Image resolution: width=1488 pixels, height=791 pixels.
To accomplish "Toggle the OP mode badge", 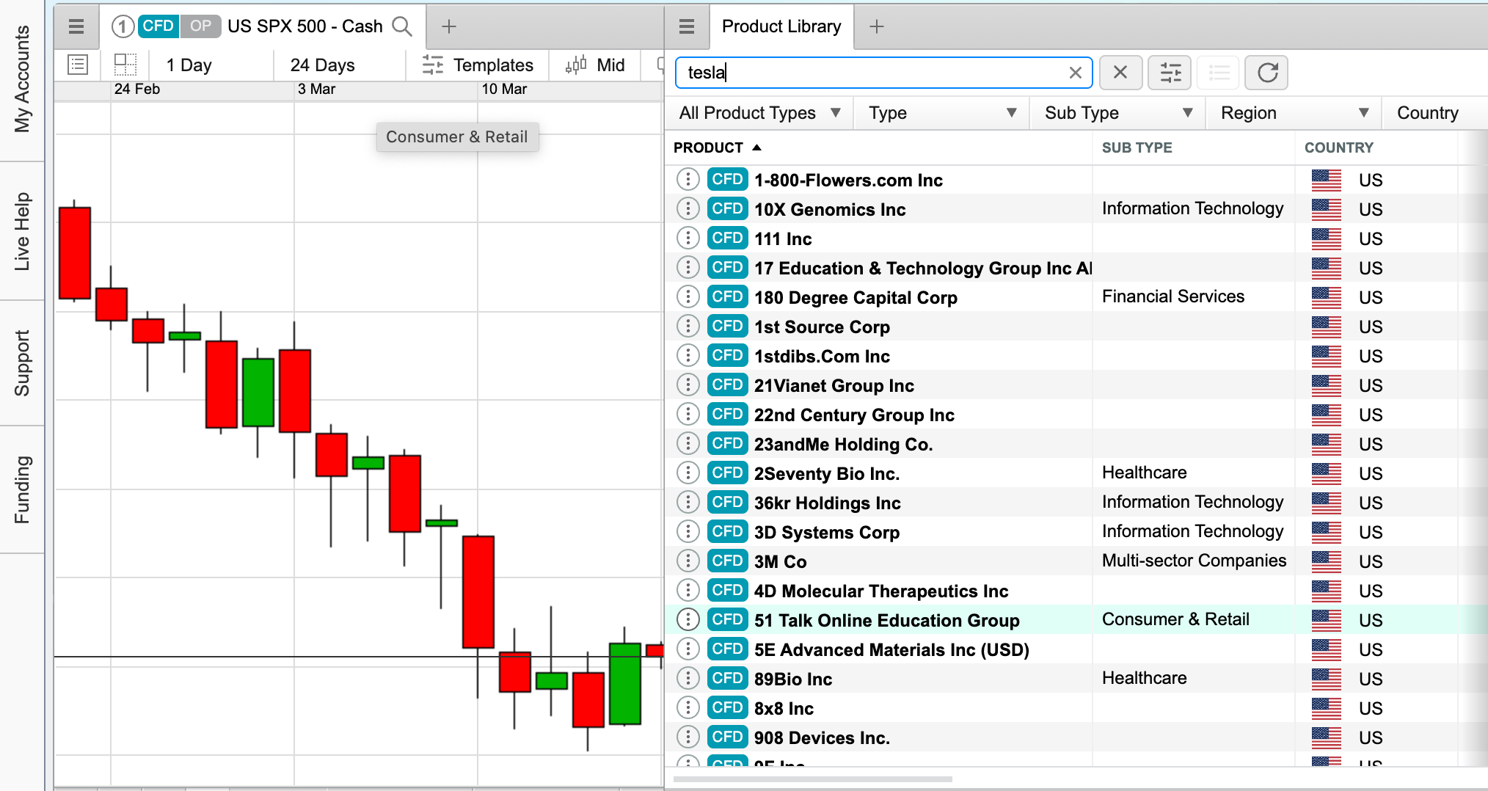I will click(x=200, y=26).
